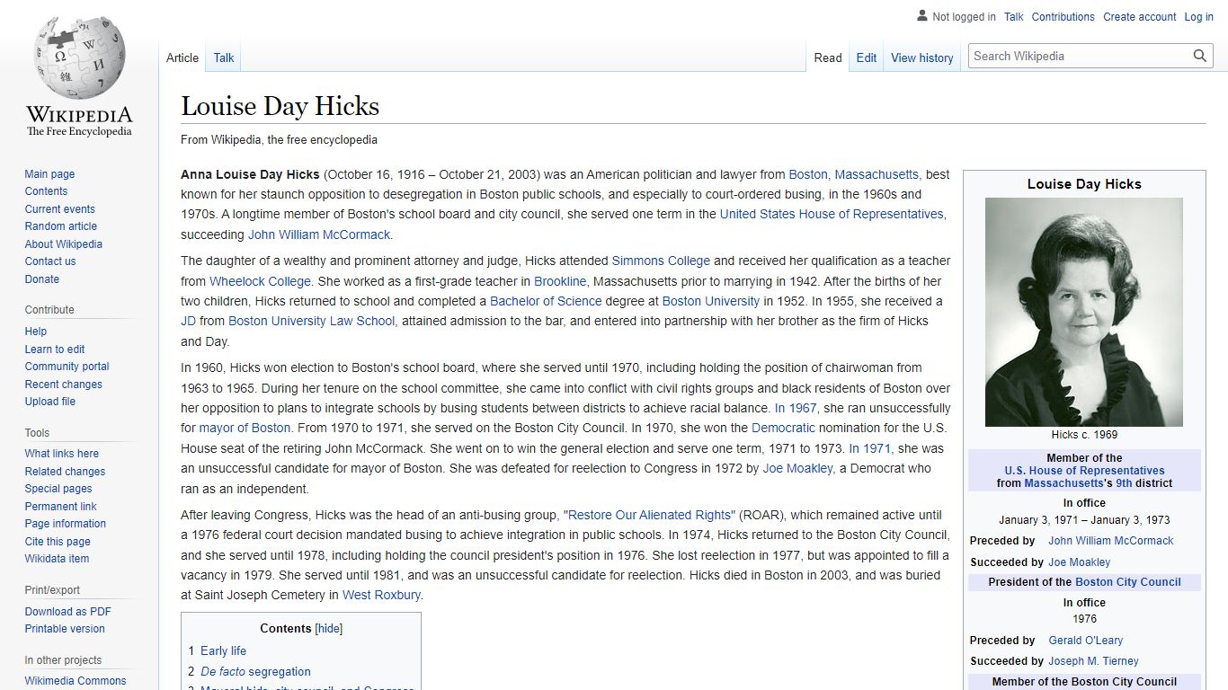Open Contact us link
The height and width of the screenshot is (690, 1228).
pos(50,261)
